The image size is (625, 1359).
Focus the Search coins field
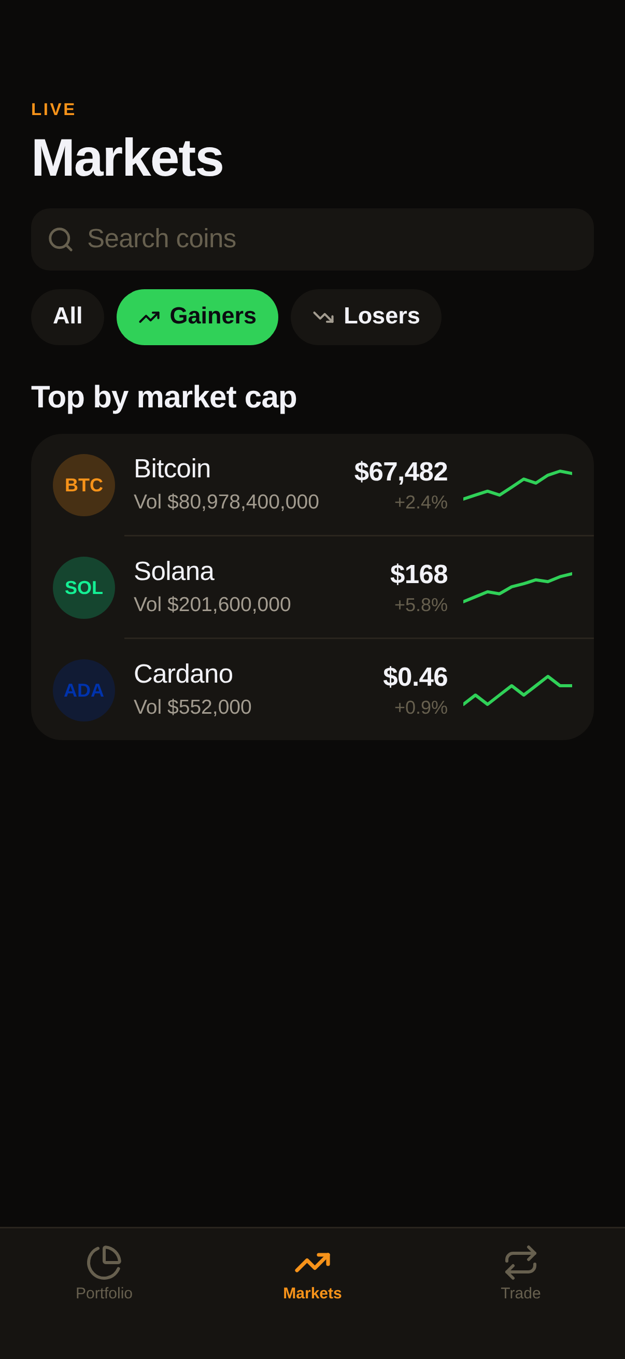312,239
